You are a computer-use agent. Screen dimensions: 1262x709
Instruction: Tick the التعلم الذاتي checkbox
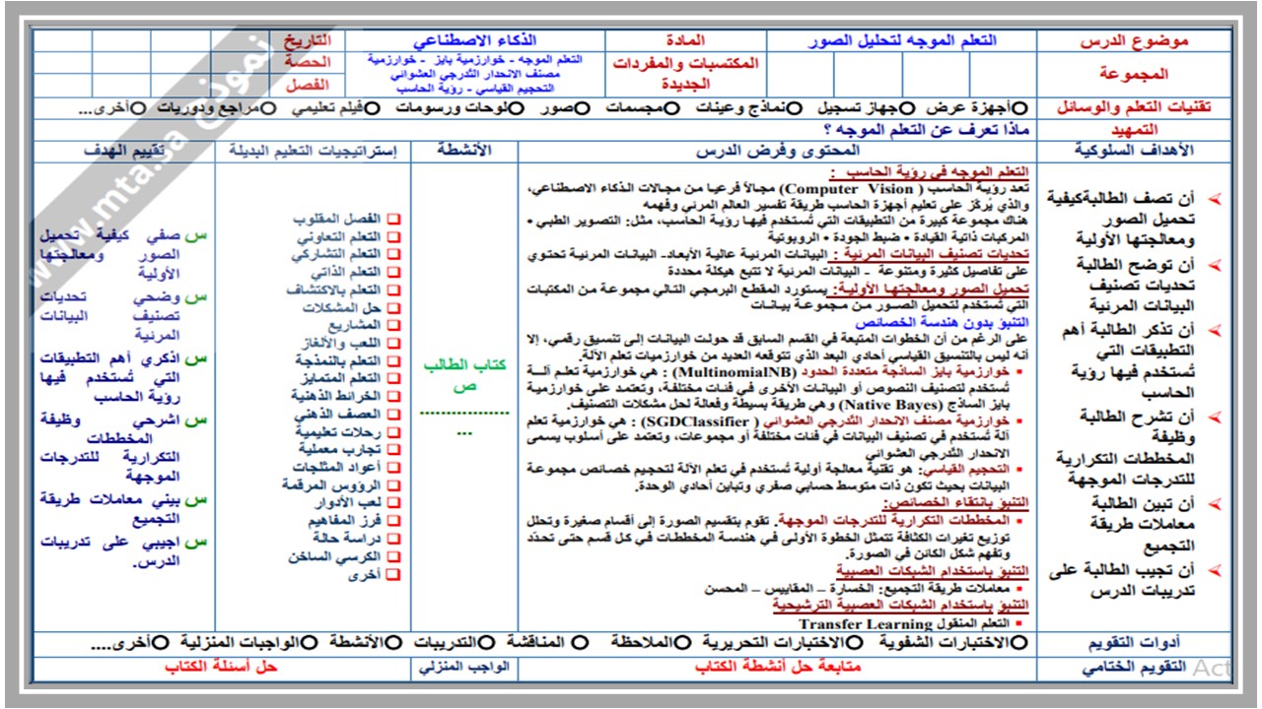392,273
